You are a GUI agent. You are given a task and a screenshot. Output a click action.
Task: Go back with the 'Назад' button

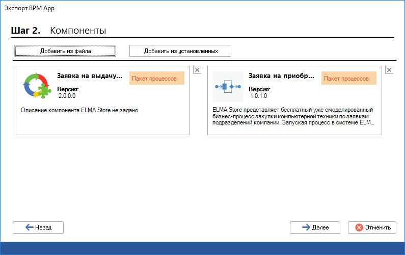tap(38, 227)
